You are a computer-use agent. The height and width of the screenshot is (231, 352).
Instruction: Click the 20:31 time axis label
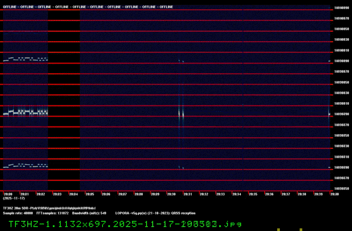(x=188, y=194)
